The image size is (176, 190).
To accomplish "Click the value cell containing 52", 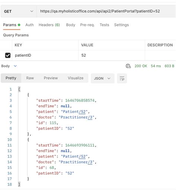I will (x=112, y=55).
